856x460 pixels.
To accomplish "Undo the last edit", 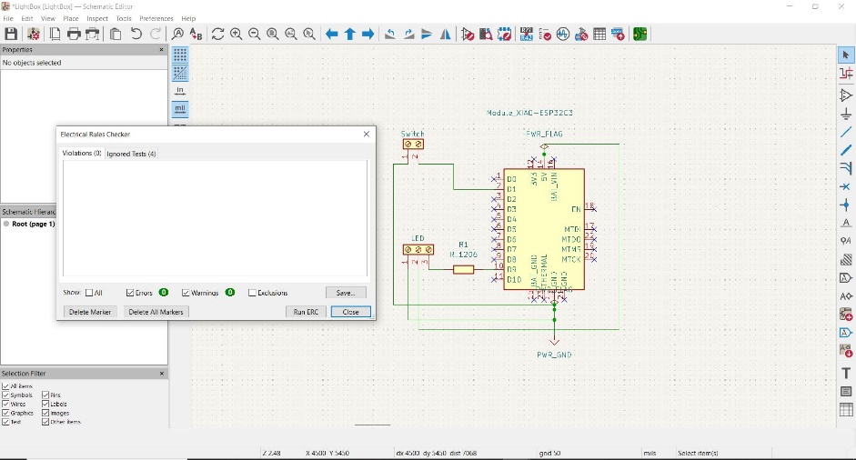I will [x=136, y=34].
